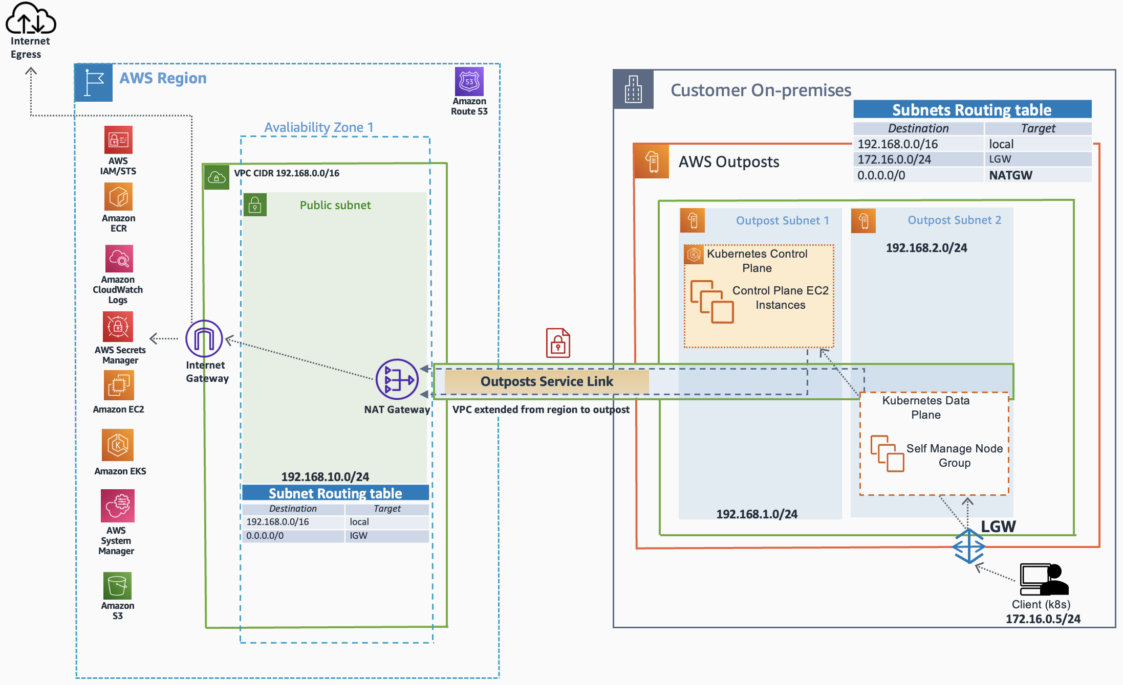Select the Amazon CloudWatch Logs icon
The width and height of the screenshot is (1123, 685).
click(119, 259)
